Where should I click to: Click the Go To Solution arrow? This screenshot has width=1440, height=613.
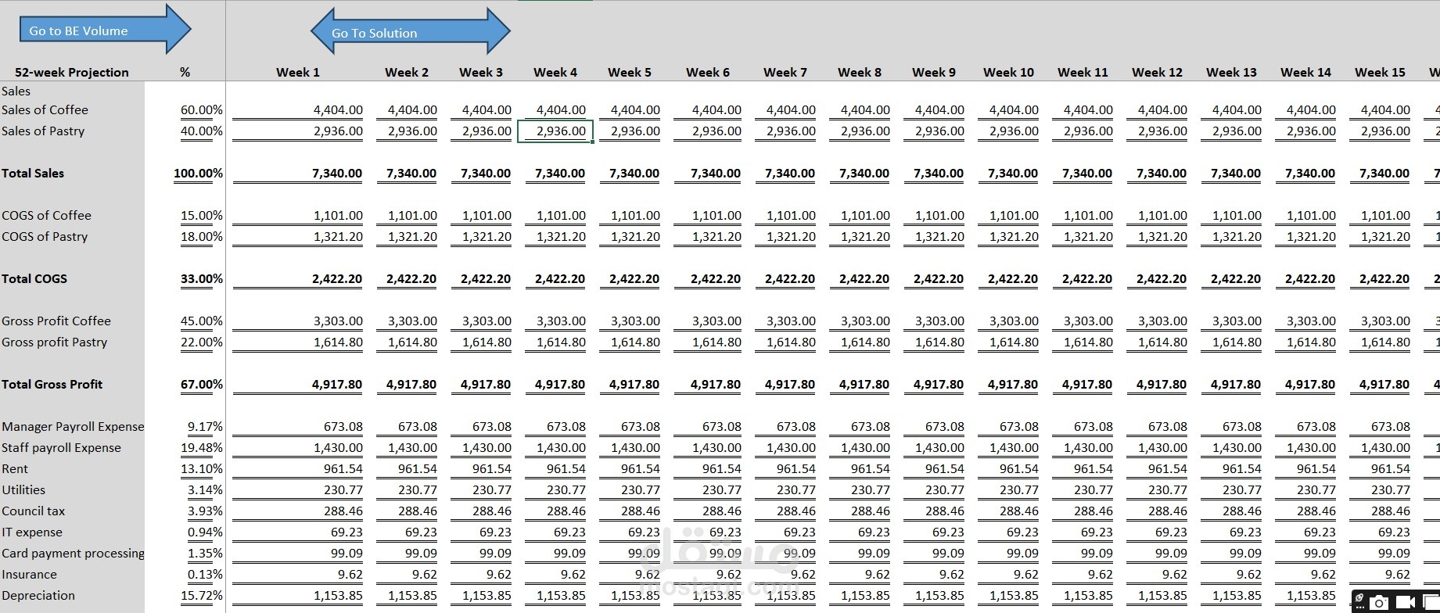pos(411,31)
